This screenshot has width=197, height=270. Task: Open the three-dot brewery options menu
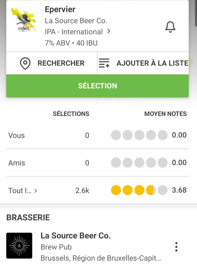(x=176, y=247)
